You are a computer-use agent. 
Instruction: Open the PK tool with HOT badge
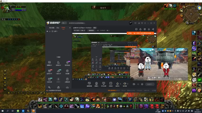coord(49,72)
